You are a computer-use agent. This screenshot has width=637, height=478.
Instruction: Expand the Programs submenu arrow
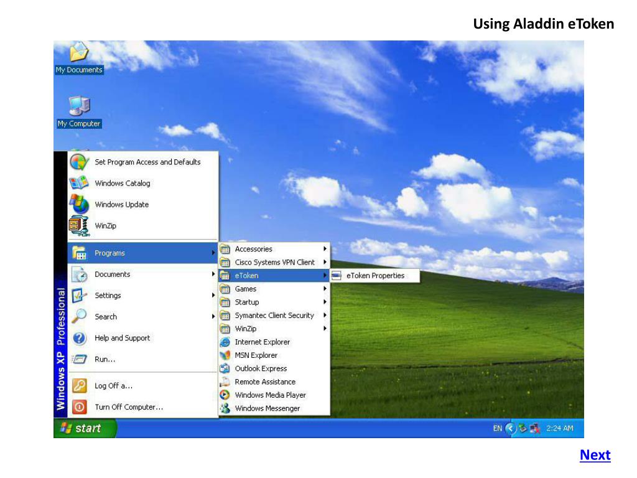(213, 253)
